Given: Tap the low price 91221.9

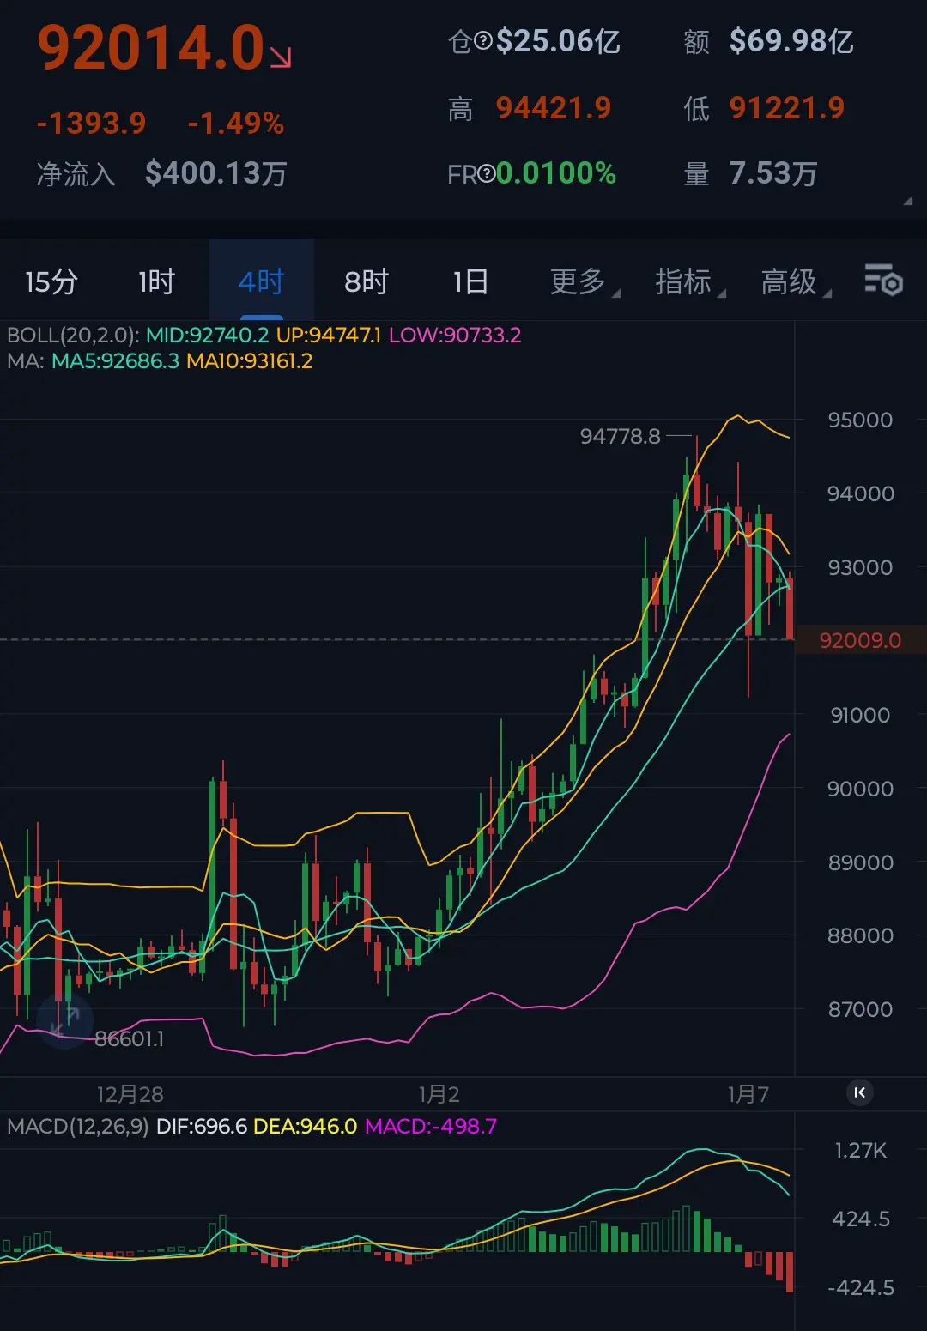Looking at the screenshot, I should [x=787, y=108].
